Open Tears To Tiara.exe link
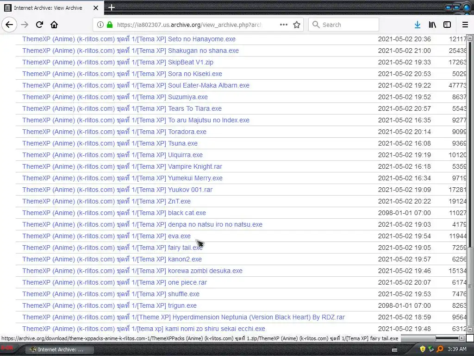This screenshot has width=474, height=356. (122, 108)
